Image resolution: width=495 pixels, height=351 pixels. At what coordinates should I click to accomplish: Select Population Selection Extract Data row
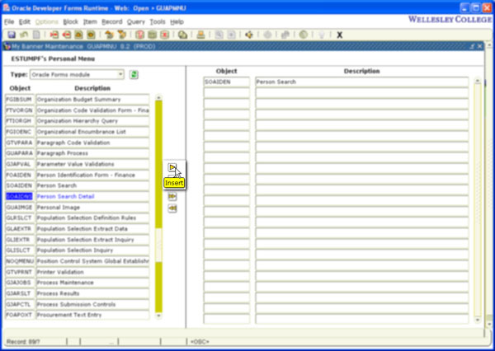click(78, 228)
